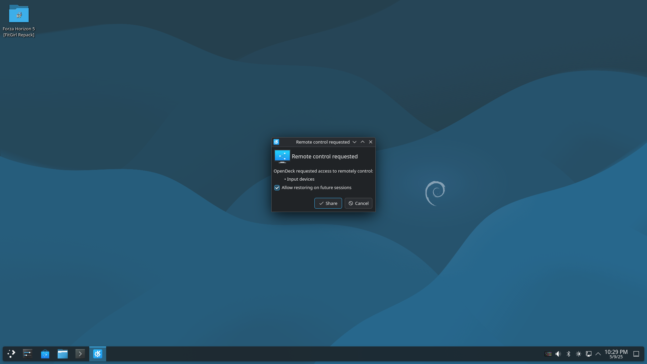Open the wired network tray applet
This screenshot has height=364, width=647.
click(588, 354)
